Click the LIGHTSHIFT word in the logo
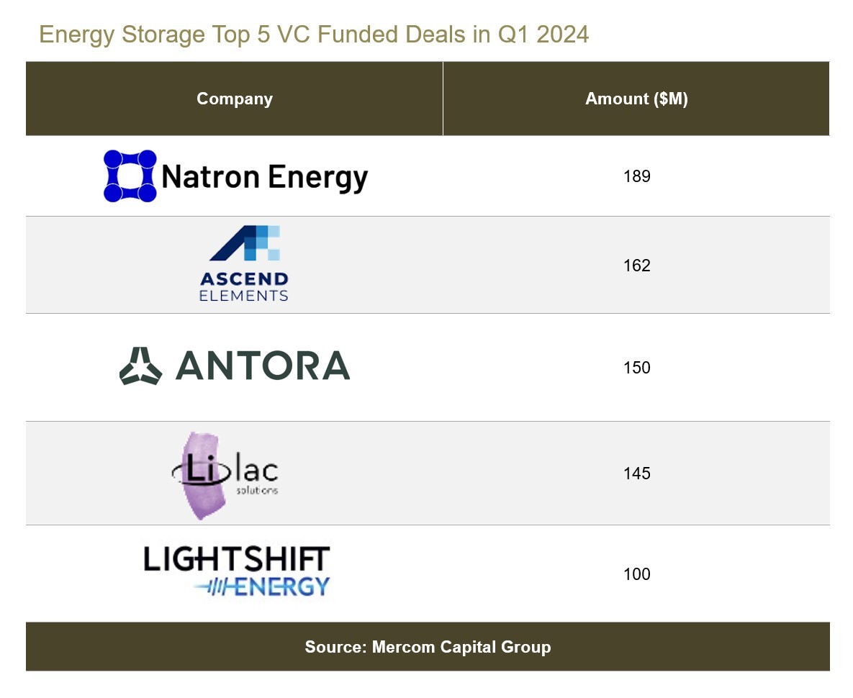The width and height of the screenshot is (853, 698). tap(237, 560)
